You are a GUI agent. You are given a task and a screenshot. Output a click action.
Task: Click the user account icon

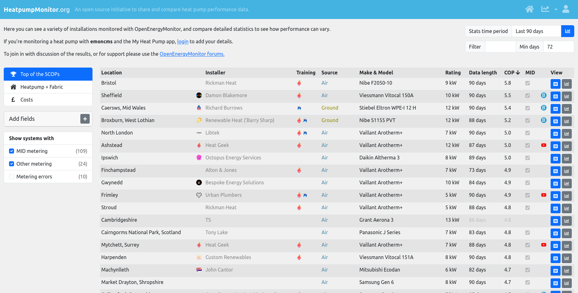coord(566,9)
